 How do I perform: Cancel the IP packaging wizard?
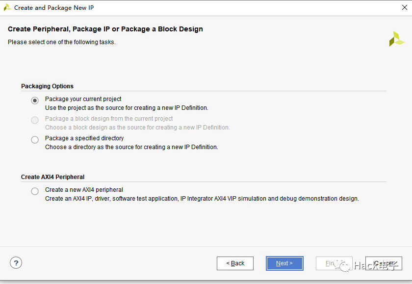[384, 263]
